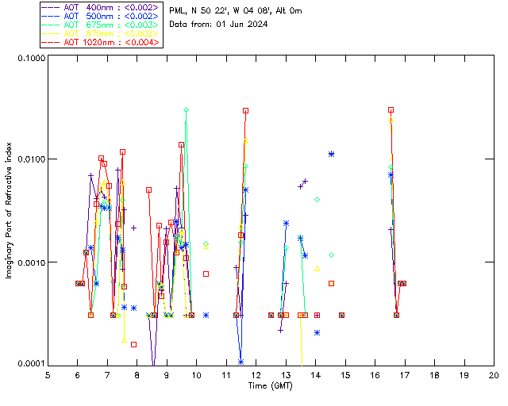Click the red dashed line legend swatch
Image resolution: width=508 pixels, height=406 pixels.
(x=51, y=42)
